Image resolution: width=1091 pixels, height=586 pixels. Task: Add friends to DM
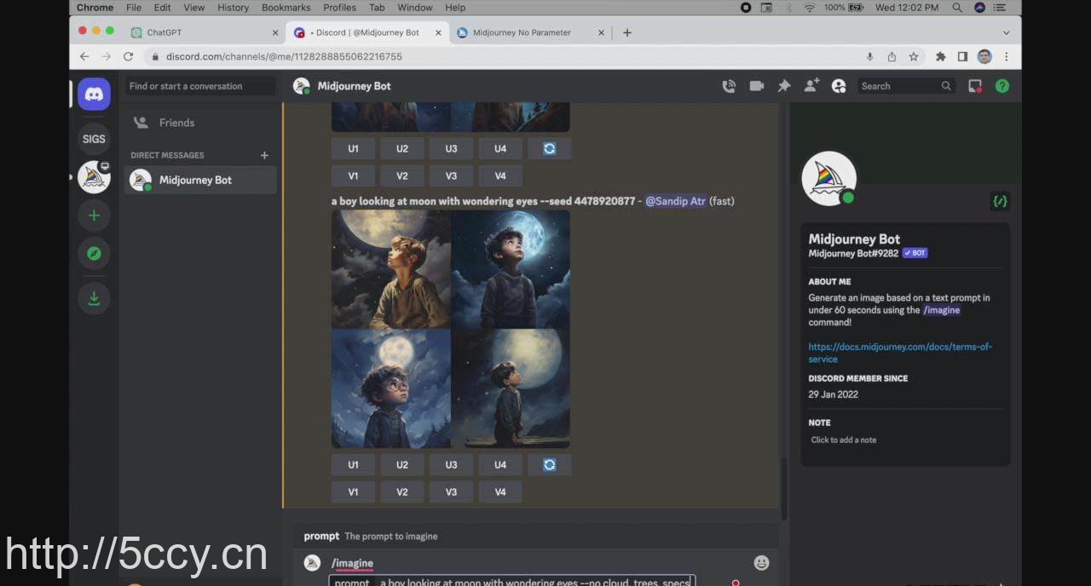811,86
